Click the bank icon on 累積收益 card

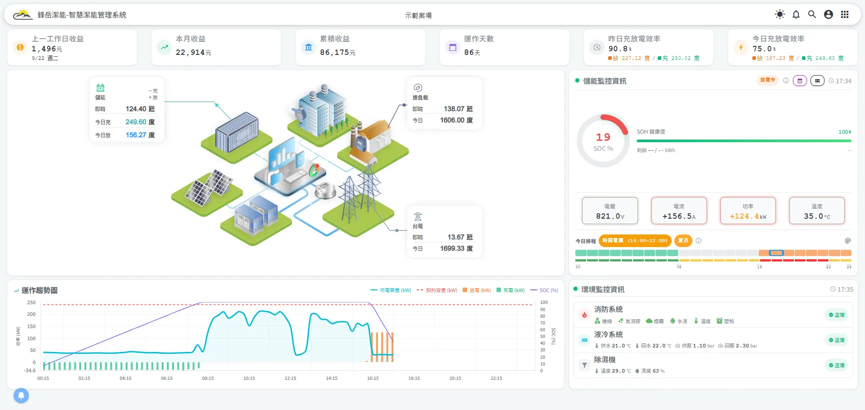[309, 47]
